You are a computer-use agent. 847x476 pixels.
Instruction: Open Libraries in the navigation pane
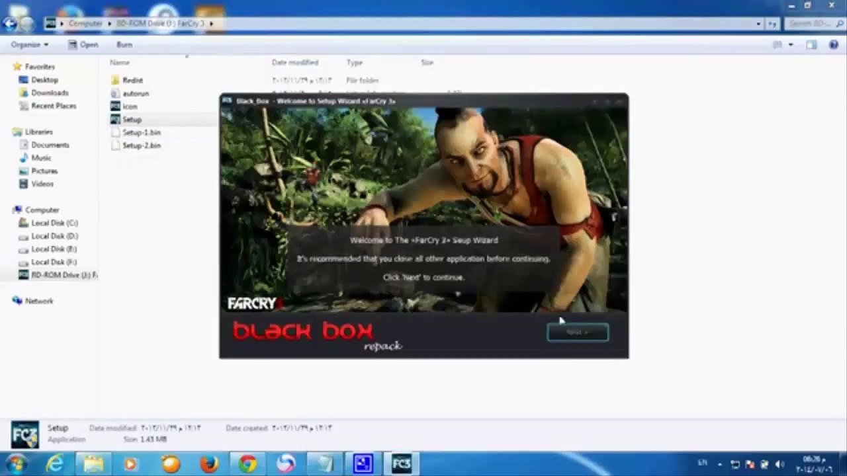(38, 132)
